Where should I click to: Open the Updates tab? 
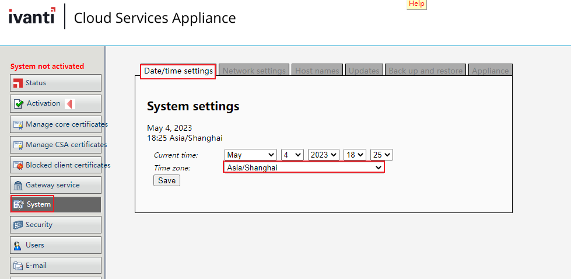[363, 71]
